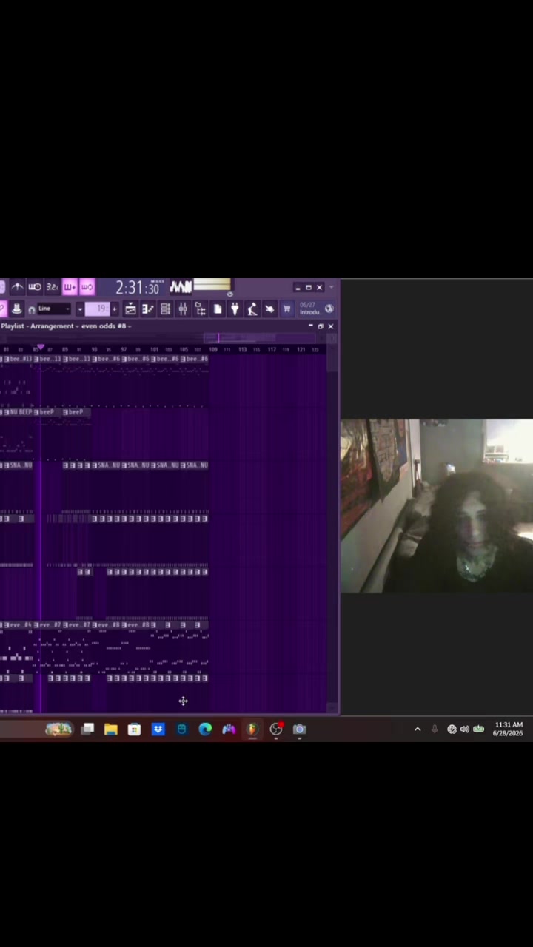Toggle the metronome button
The image size is (533, 947).
[x=18, y=286]
